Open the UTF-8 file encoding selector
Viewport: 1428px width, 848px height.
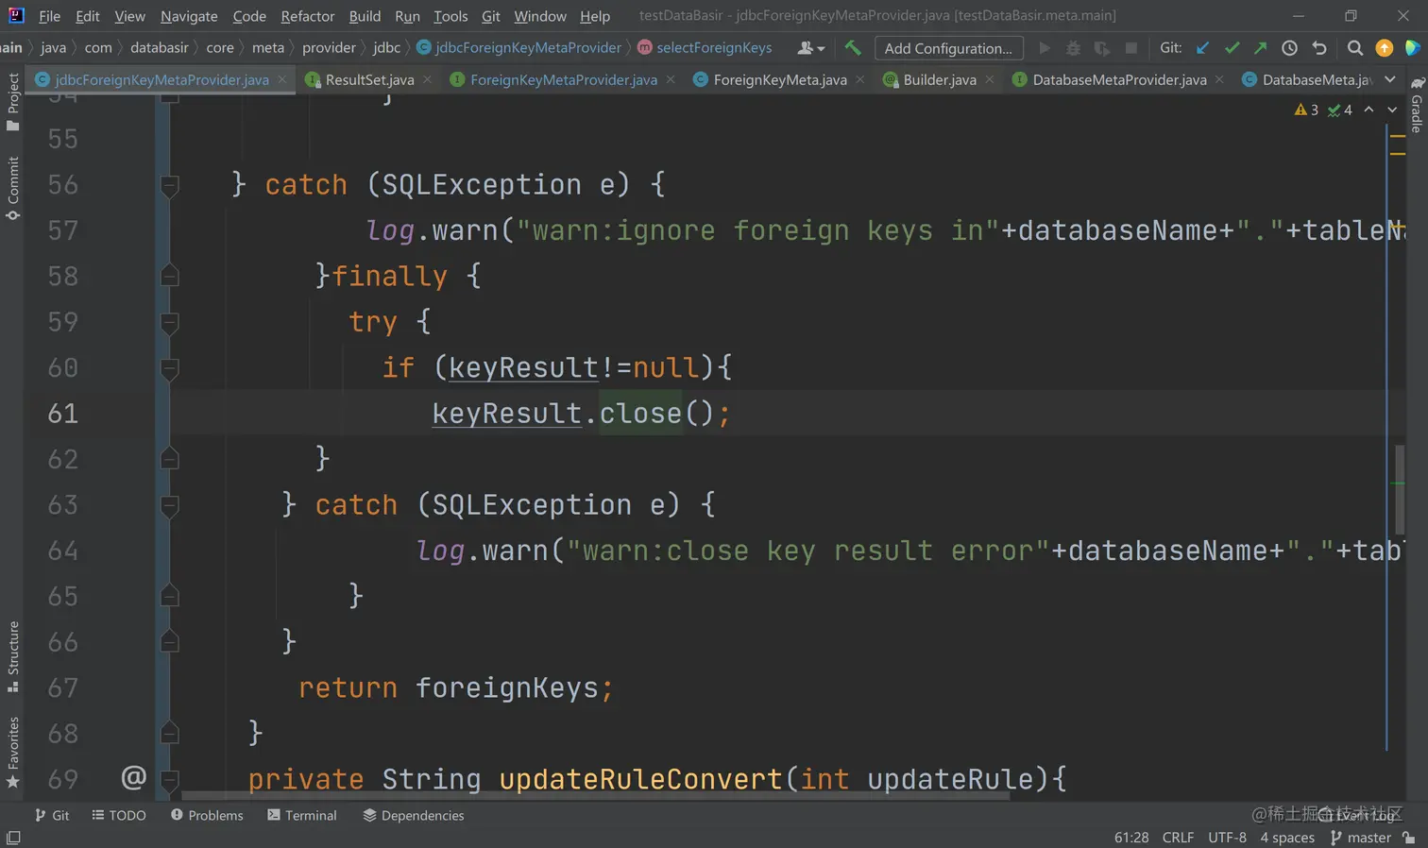pos(1227,838)
